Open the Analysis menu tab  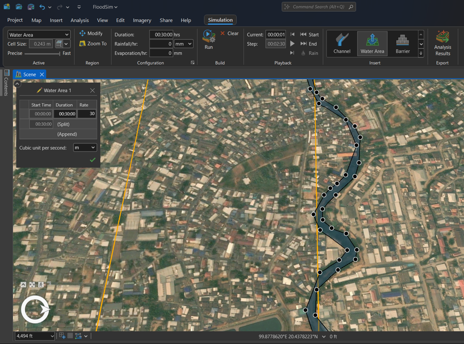79,20
